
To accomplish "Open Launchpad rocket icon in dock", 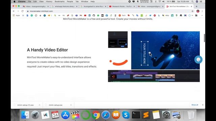I will 35,115.
